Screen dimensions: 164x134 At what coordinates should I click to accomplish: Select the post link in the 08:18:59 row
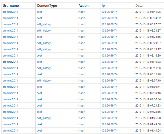click(39, 55)
